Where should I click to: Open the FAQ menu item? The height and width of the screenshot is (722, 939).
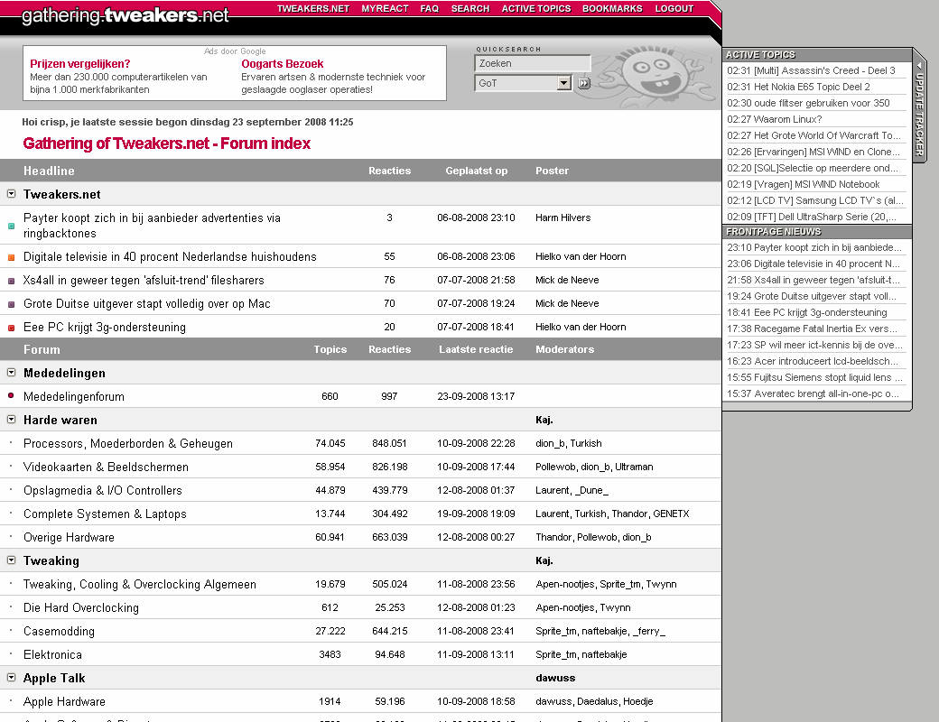(430, 9)
